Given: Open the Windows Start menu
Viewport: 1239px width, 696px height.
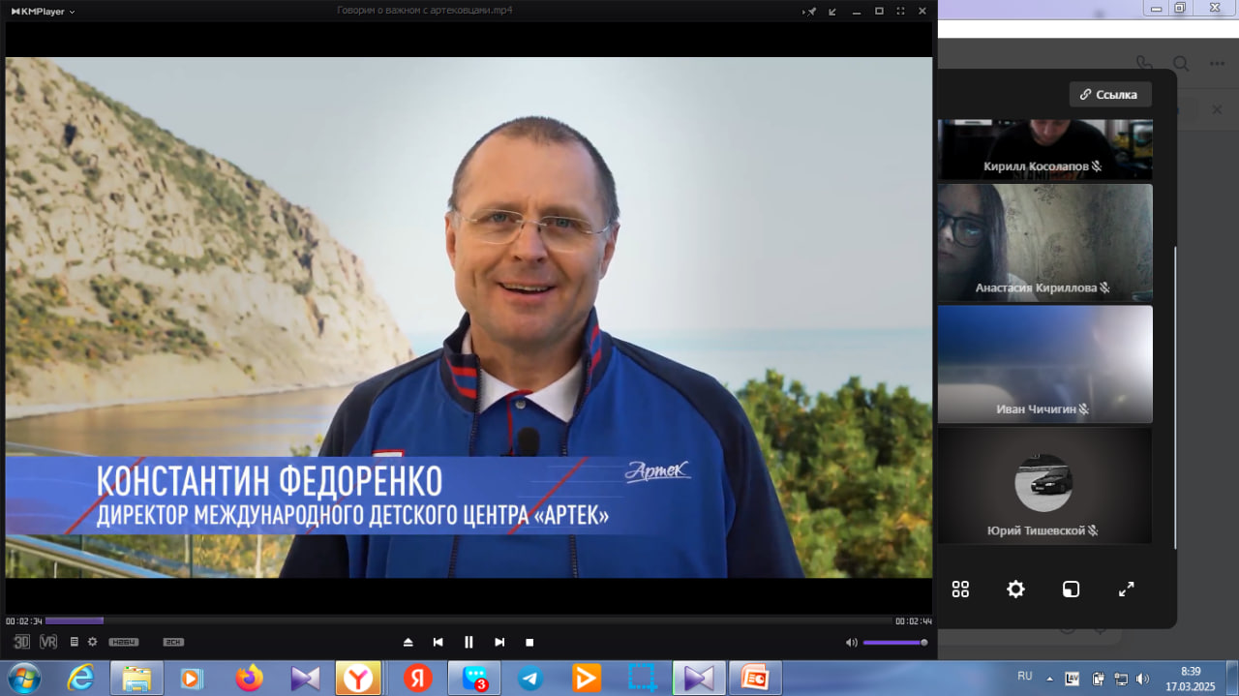Looking at the screenshot, I should tap(23, 678).
